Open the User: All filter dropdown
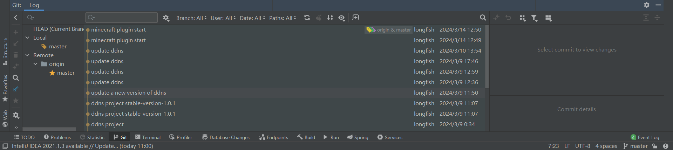This screenshot has height=150, width=673. pyautogui.click(x=223, y=18)
